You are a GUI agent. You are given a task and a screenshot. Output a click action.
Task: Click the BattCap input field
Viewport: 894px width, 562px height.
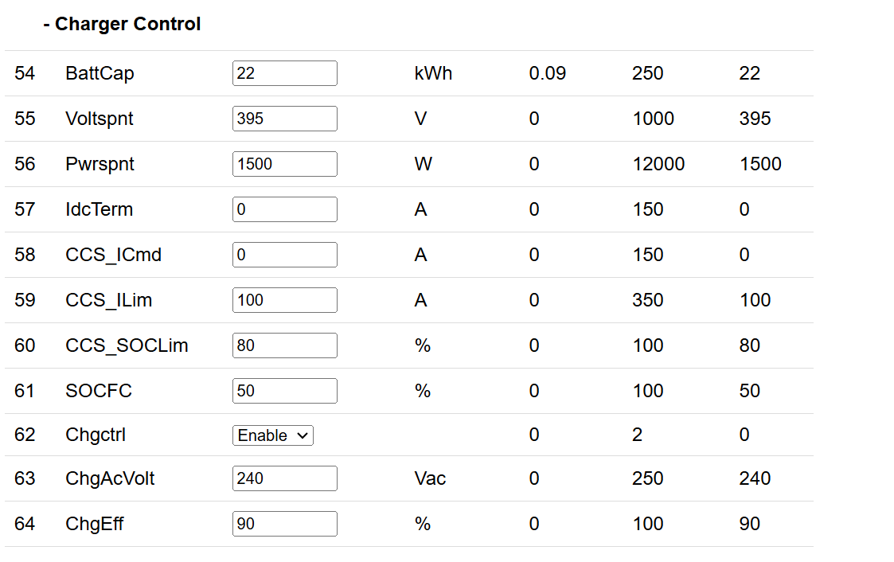pos(284,73)
